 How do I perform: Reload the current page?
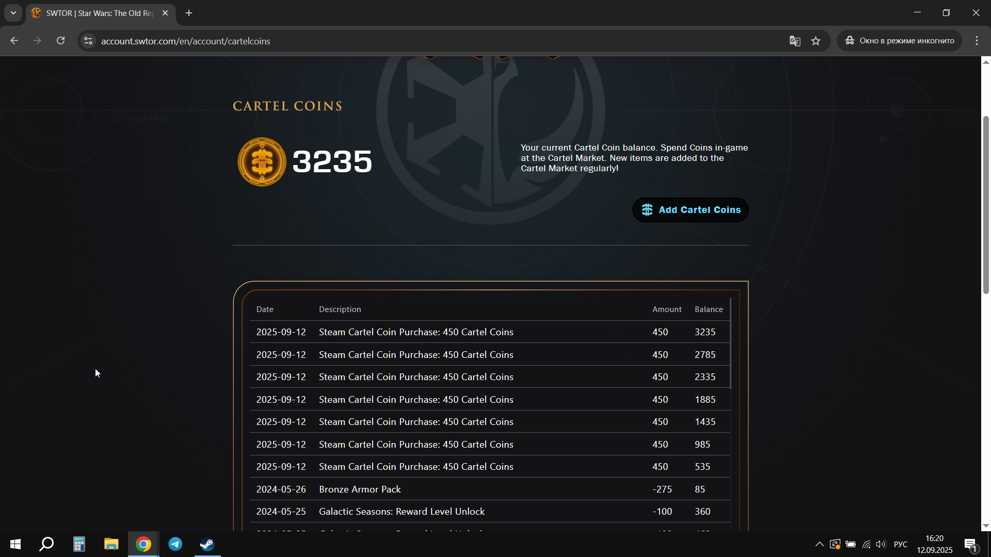pyautogui.click(x=60, y=41)
